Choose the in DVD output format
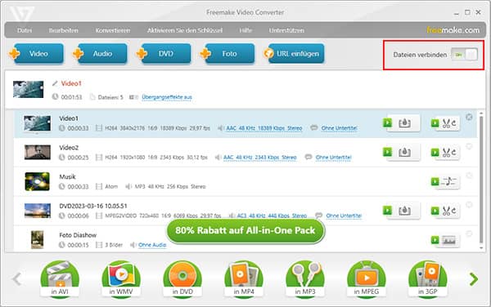Viewport: 491px width, 307px height. point(182,278)
